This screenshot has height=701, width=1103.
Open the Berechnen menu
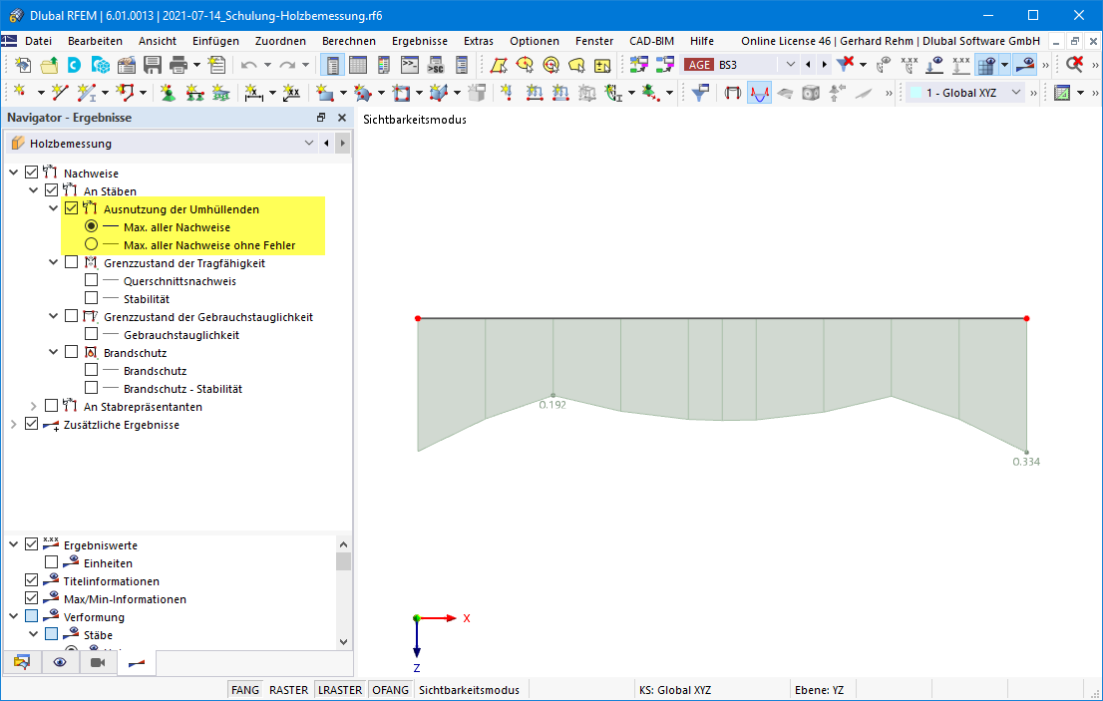(349, 41)
